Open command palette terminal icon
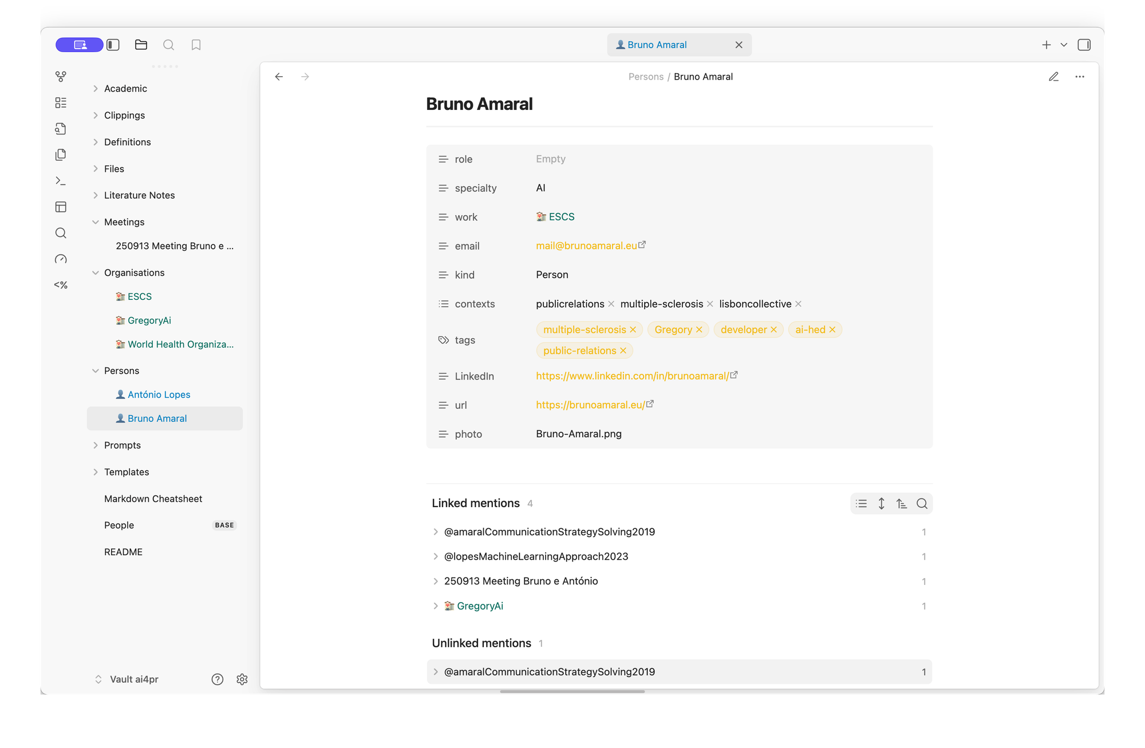Viewport: 1145px width, 748px height. [61, 181]
